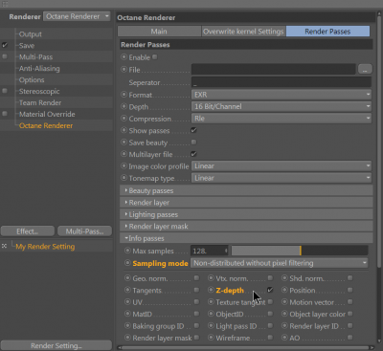Open the Image color profile dropdown
383x351 pixels.
click(282, 166)
